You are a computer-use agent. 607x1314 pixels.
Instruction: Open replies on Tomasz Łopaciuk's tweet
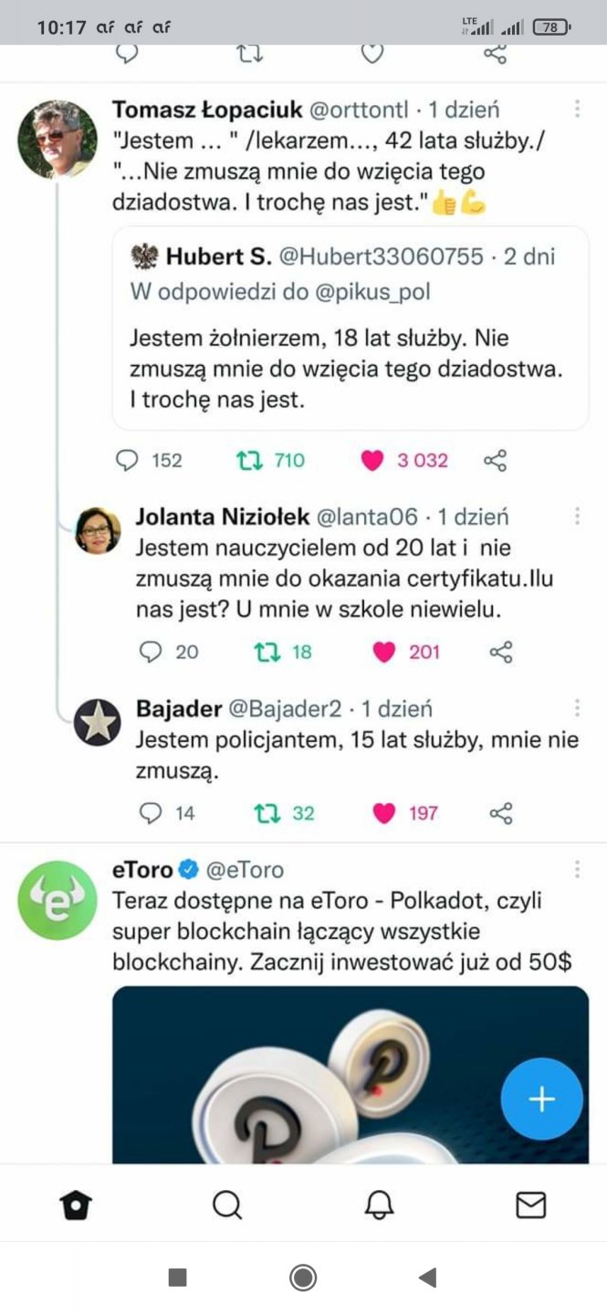127,461
